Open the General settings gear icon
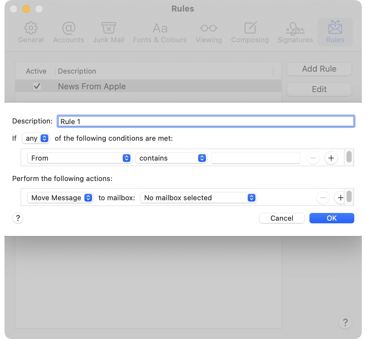367x339 pixels. pos(31,28)
